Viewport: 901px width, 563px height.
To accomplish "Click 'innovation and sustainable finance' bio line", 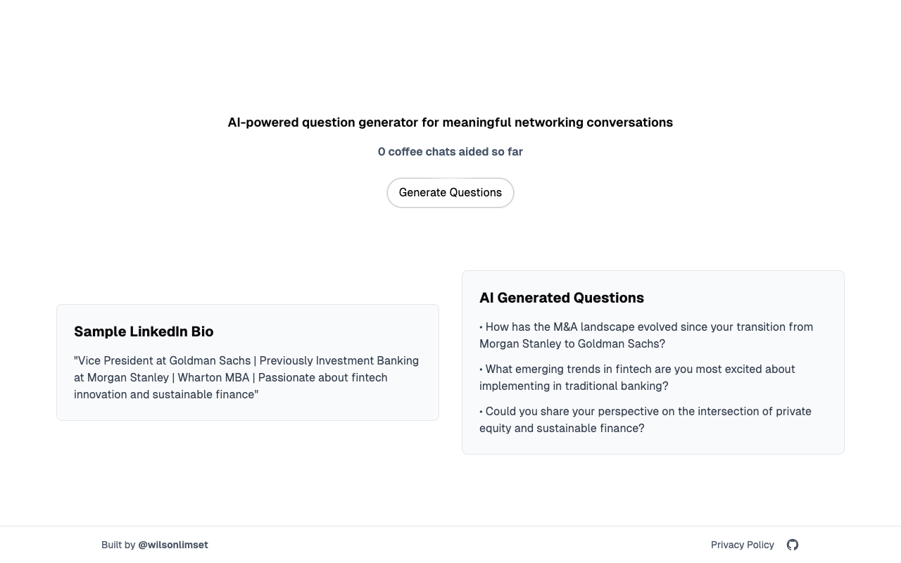I will [164, 394].
